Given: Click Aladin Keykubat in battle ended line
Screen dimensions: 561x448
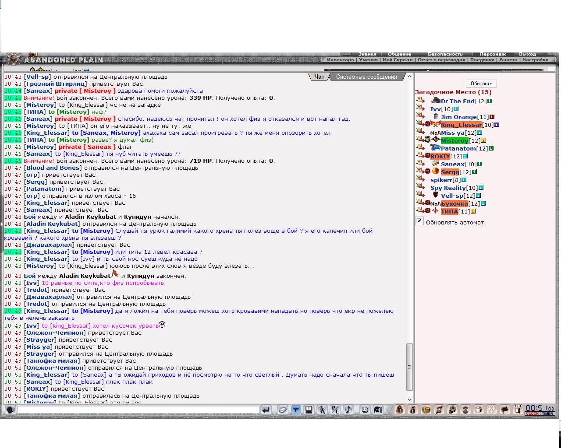Looking at the screenshot, I should pos(85,276).
